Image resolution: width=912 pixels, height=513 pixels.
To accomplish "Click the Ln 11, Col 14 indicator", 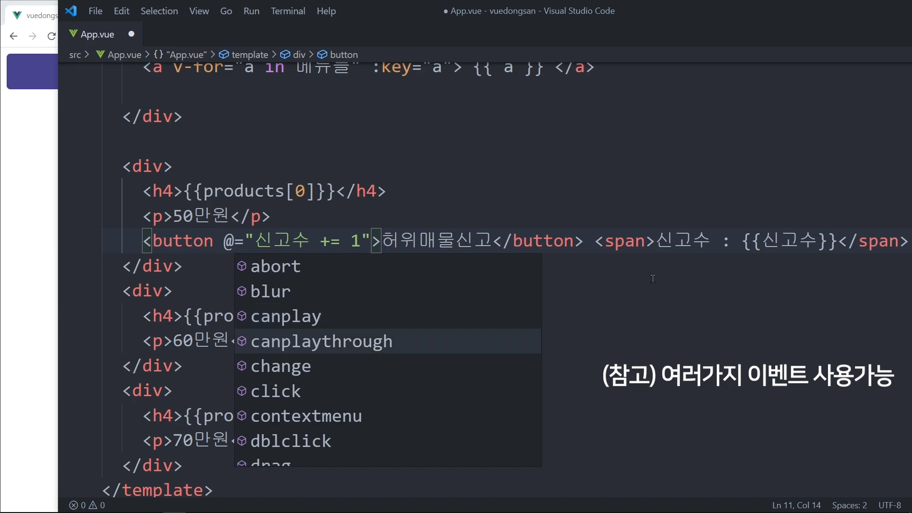I will (796, 505).
